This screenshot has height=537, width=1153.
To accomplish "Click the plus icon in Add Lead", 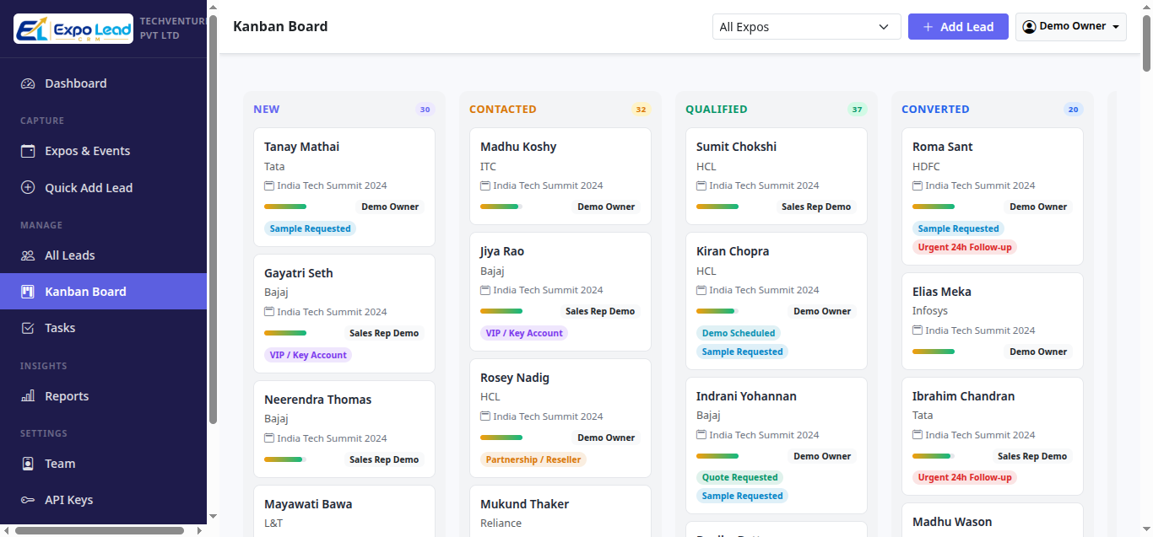I will [928, 27].
